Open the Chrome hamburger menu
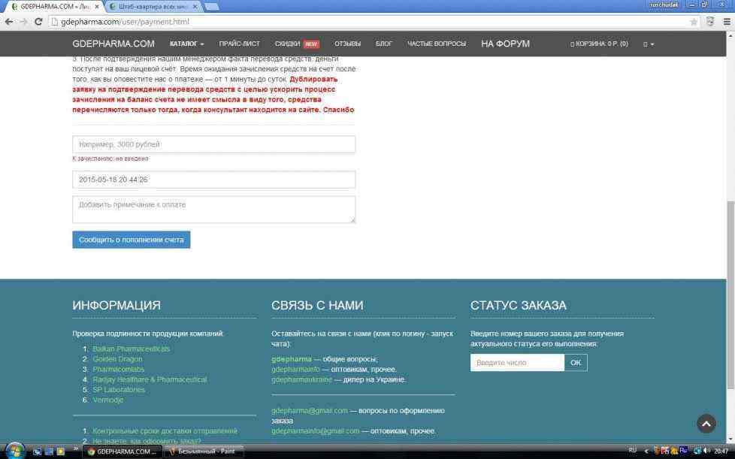 (x=726, y=22)
